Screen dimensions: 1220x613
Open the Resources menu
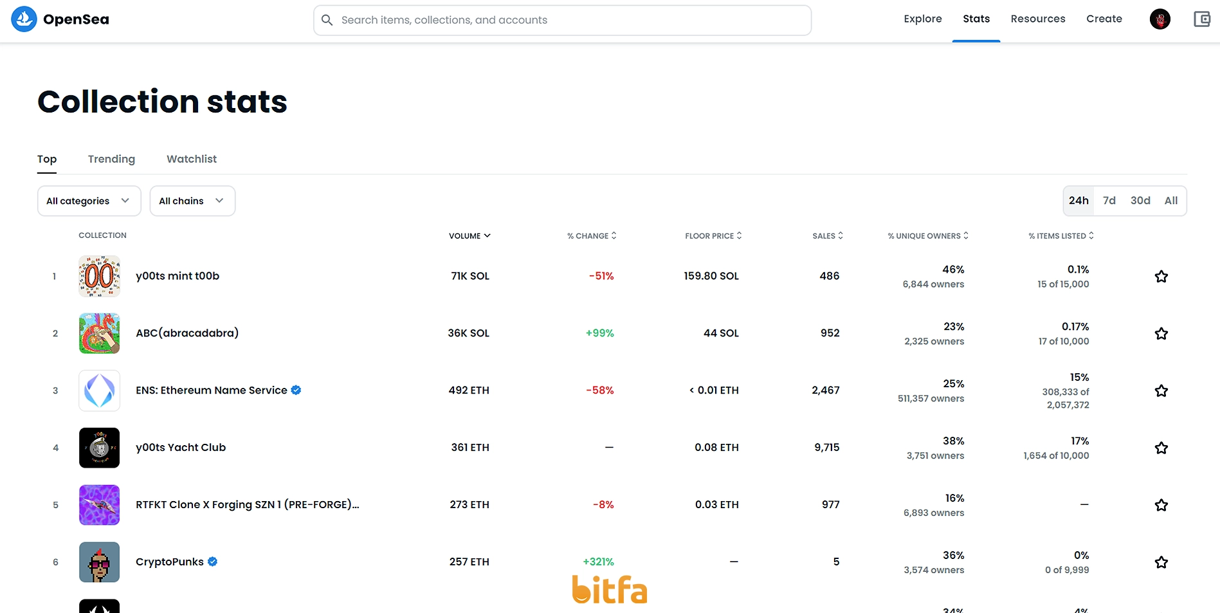tap(1038, 19)
